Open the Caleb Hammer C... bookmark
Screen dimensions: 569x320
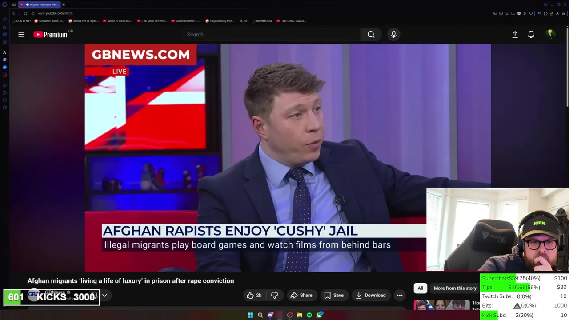click(x=186, y=21)
